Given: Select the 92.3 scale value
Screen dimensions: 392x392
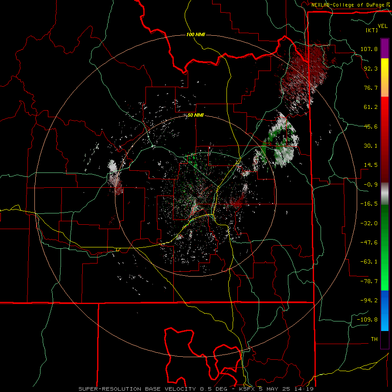Looking at the screenshot, I should pyautogui.click(x=371, y=68).
